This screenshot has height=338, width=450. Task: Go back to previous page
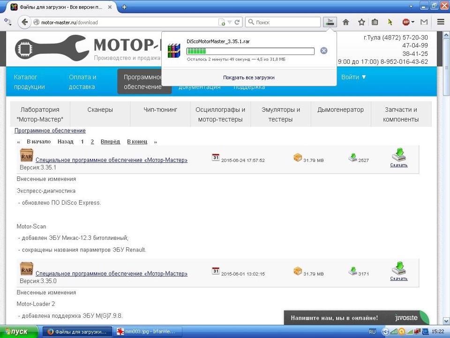(24, 22)
